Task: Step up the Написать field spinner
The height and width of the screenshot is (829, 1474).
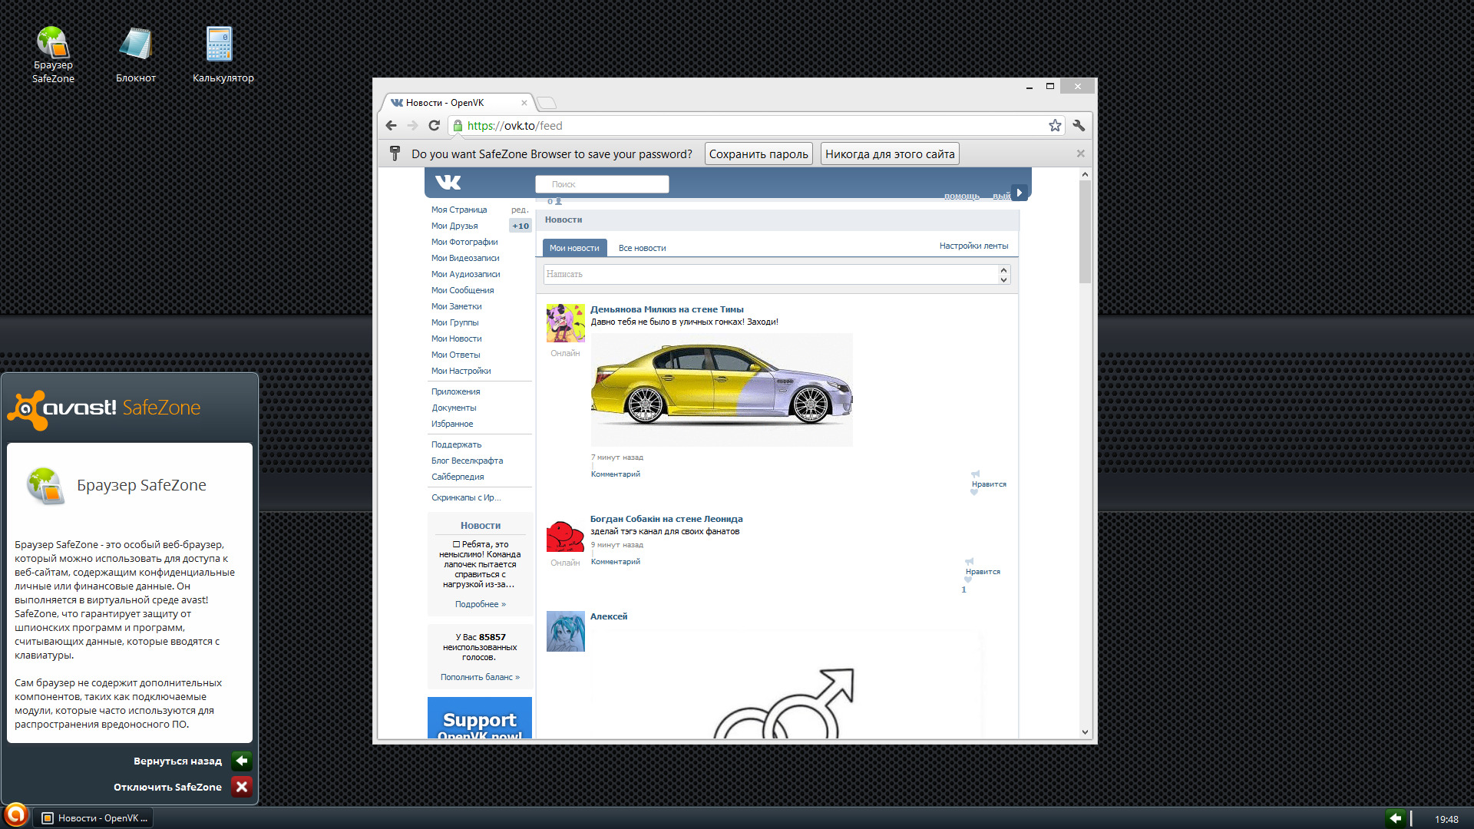Action: [x=1003, y=269]
